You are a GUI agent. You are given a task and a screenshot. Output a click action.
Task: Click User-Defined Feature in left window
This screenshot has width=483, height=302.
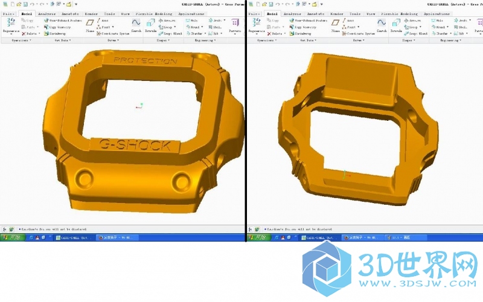[63, 21]
